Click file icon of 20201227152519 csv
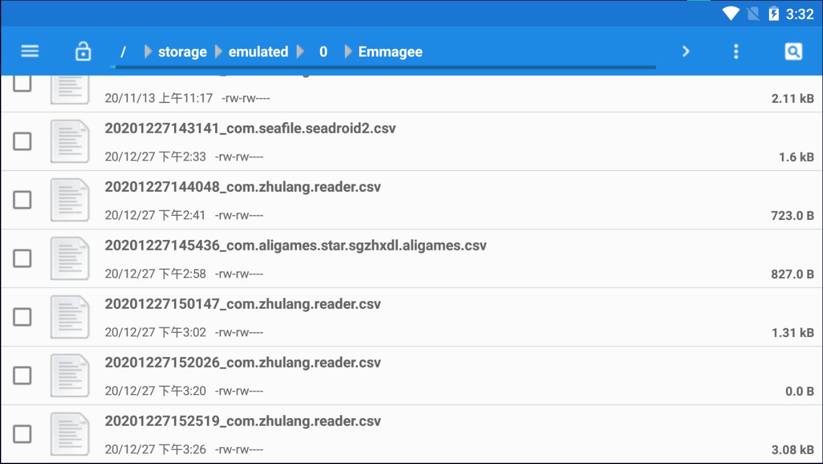This screenshot has height=464, width=823. point(70,434)
